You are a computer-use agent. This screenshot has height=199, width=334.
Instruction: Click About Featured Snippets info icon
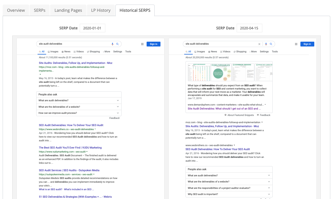[226, 115]
